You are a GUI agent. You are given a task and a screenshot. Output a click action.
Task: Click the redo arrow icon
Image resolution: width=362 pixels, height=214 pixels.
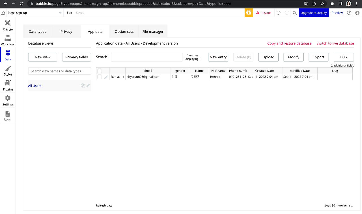click(x=286, y=13)
